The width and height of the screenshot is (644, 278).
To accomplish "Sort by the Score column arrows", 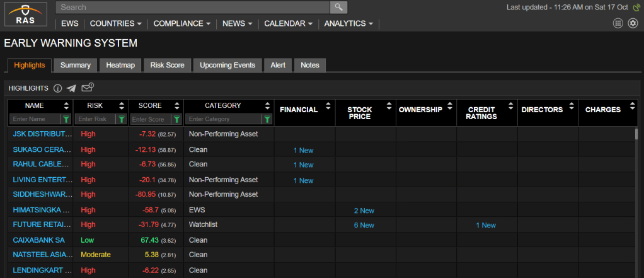I will click(177, 106).
